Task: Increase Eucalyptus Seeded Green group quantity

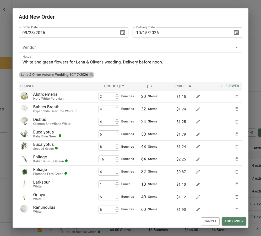Action: pos(117,145)
